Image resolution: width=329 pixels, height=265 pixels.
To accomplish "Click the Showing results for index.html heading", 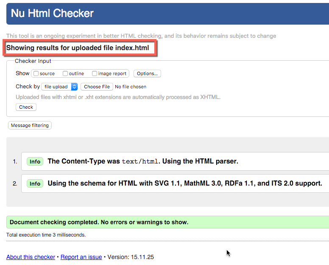I will [78, 48].
